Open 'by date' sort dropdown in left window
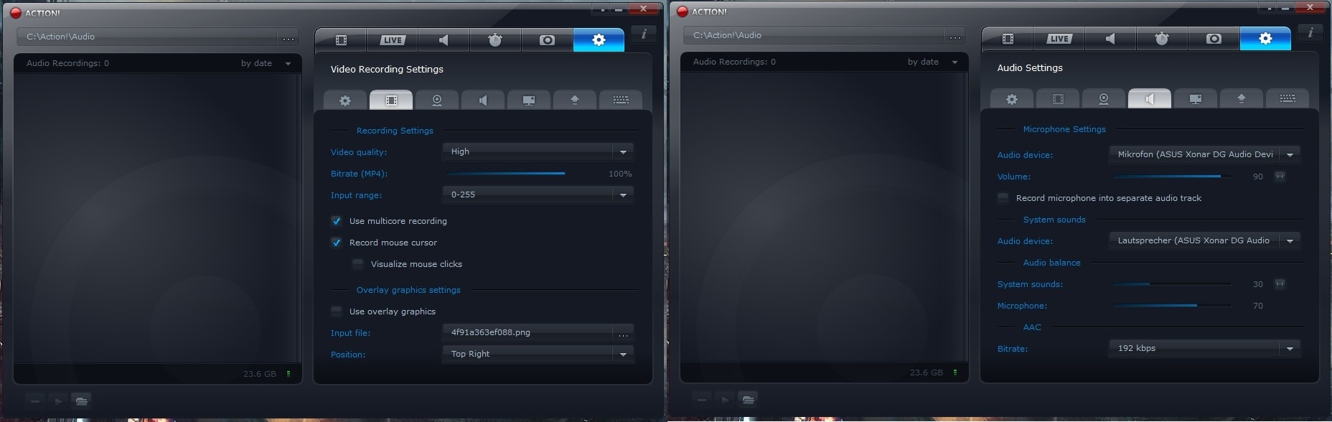 click(266, 63)
